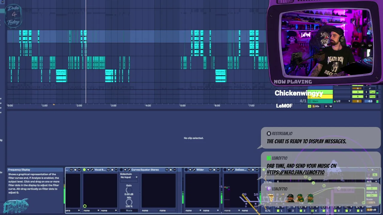Image resolution: width=383 pixels, height=215 pixels.
Task: Jump to the 3:00 timeline marker
Action: (x=113, y=105)
